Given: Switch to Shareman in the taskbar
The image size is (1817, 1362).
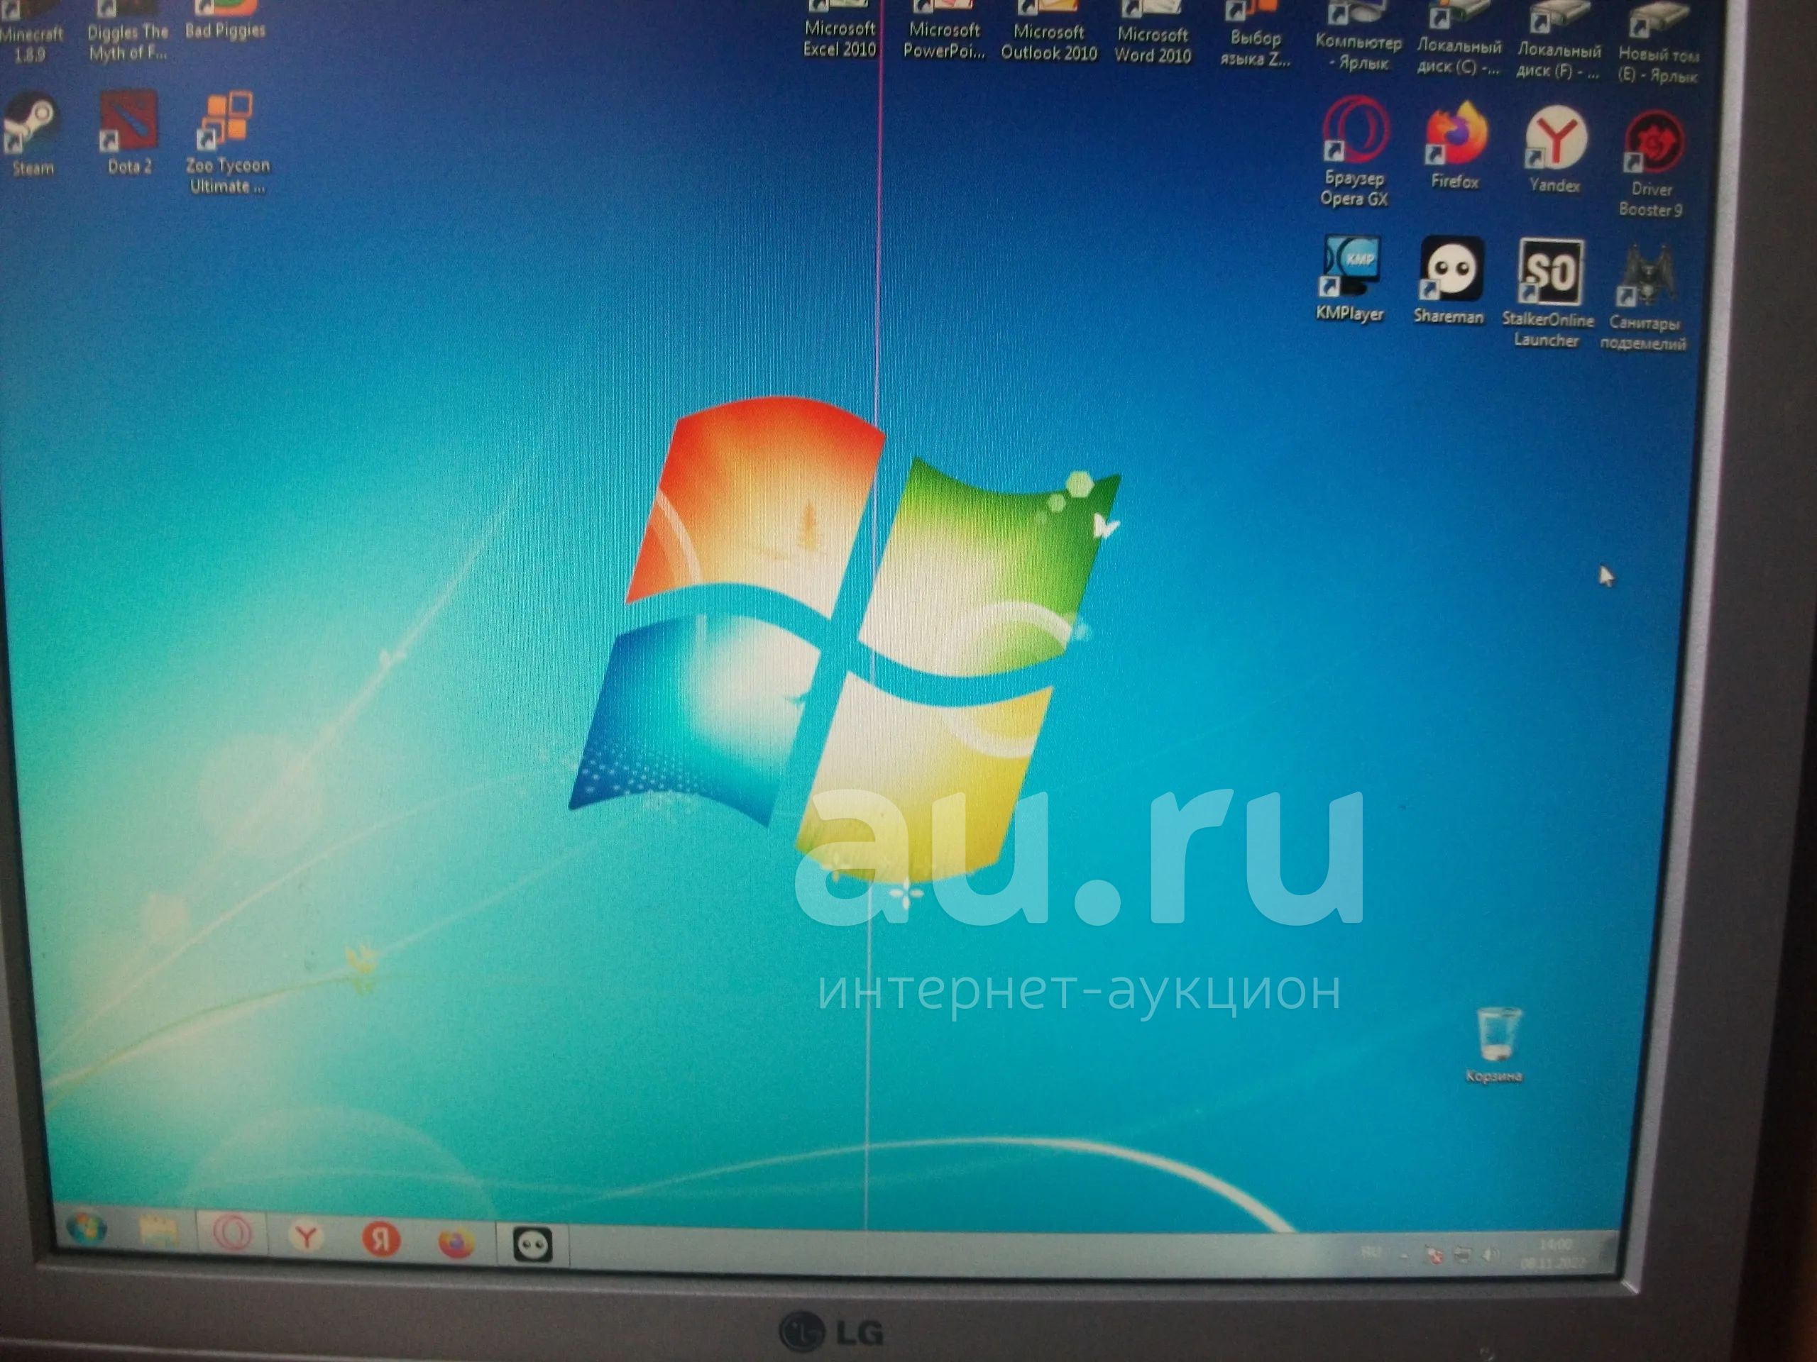Looking at the screenshot, I should pyautogui.click(x=532, y=1245).
